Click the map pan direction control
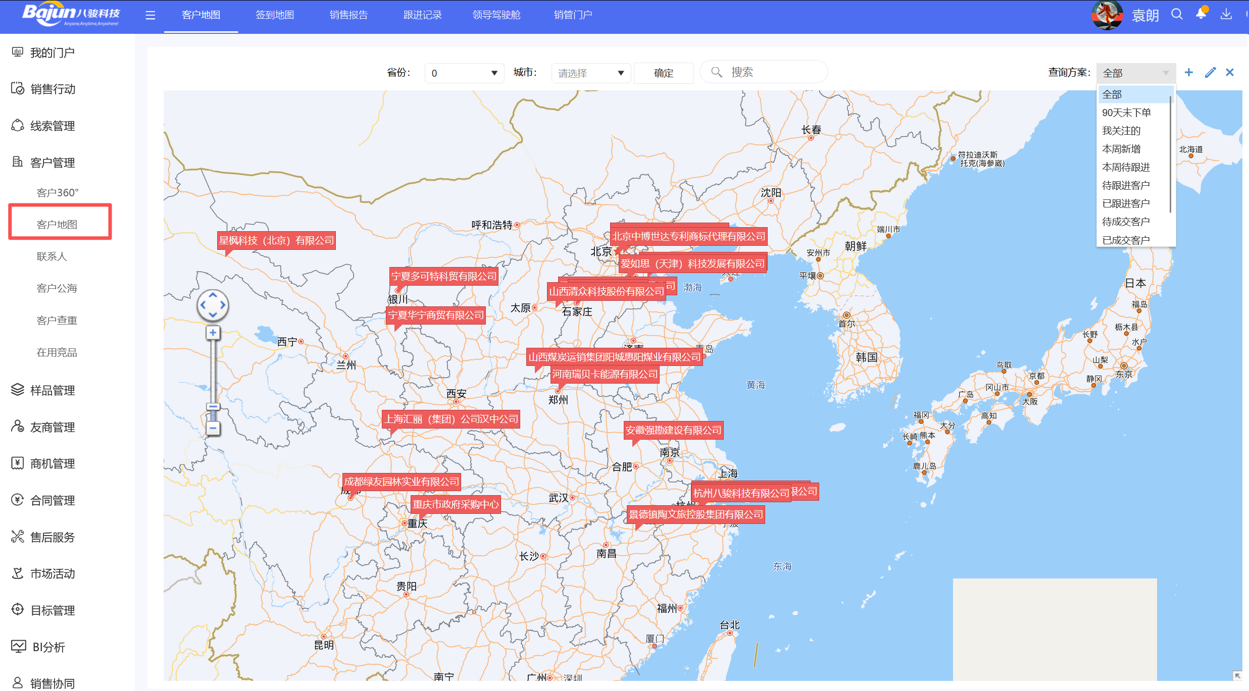 click(x=213, y=305)
